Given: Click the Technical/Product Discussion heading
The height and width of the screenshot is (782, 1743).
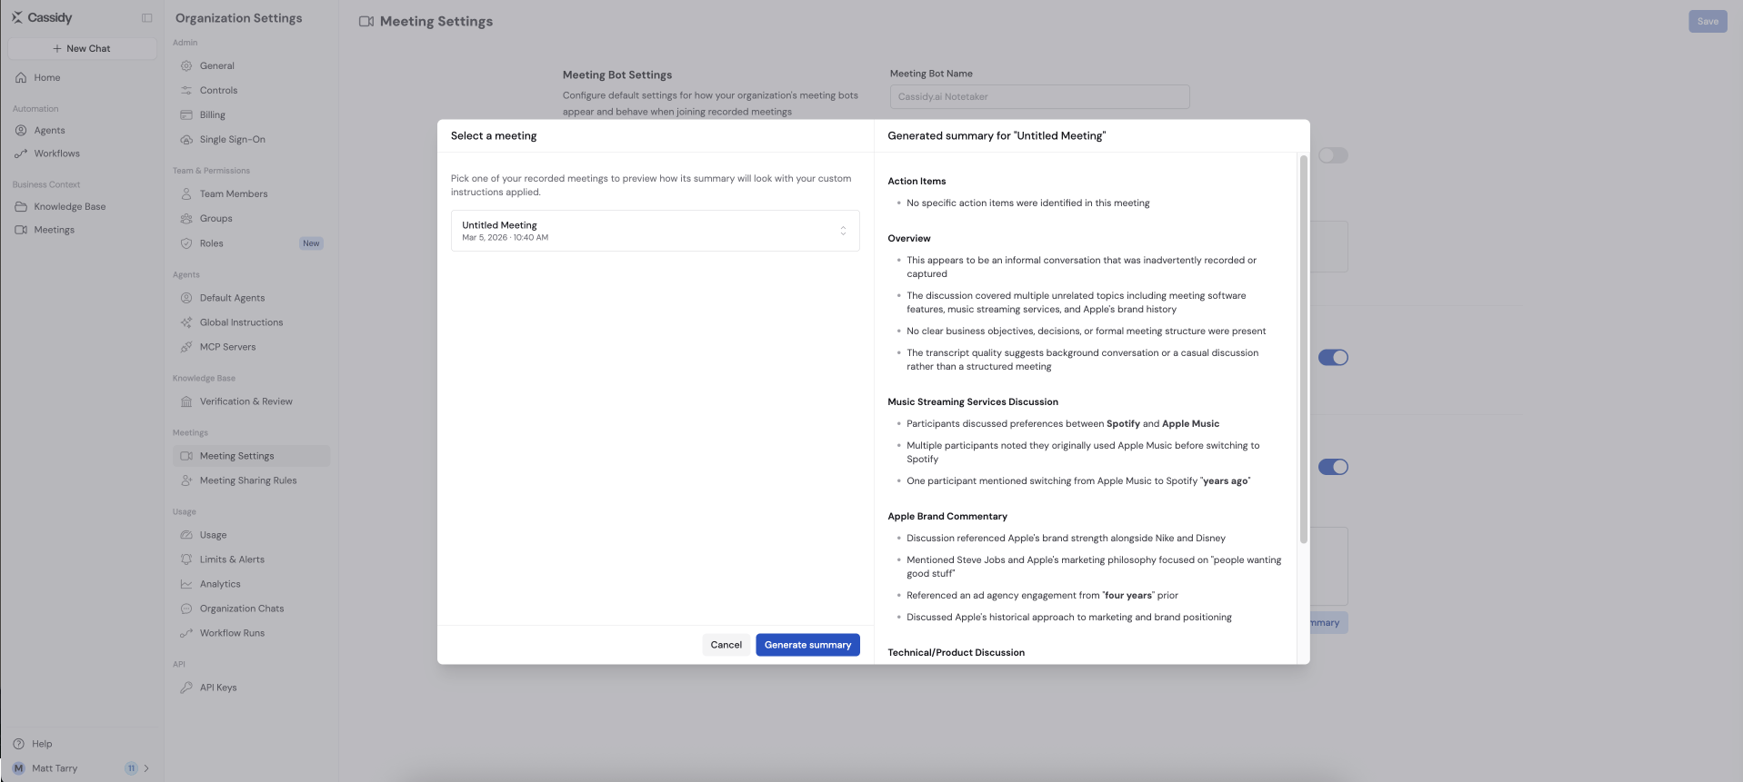Looking at the screenshot, I should coord(956,653).
